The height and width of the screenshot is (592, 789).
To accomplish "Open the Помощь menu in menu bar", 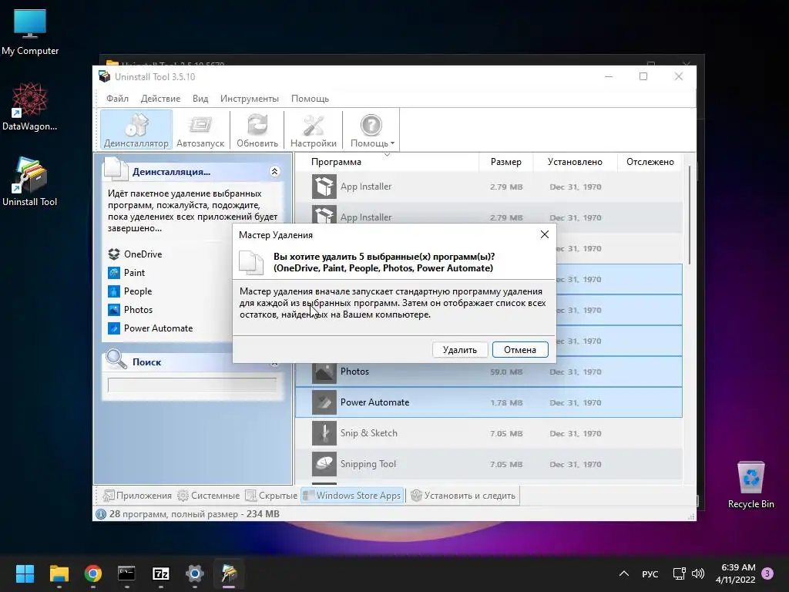I will 310,99.
